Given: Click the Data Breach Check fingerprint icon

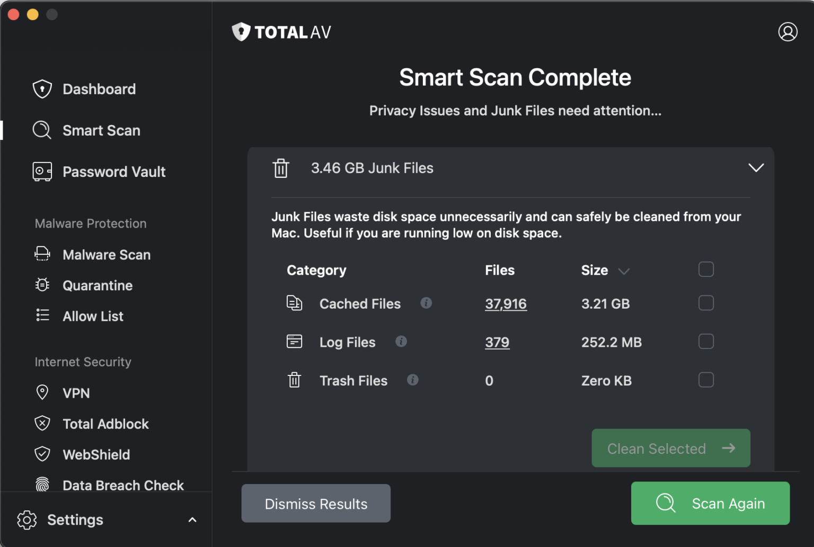Looking at the screenshot, I should point(42,484).
